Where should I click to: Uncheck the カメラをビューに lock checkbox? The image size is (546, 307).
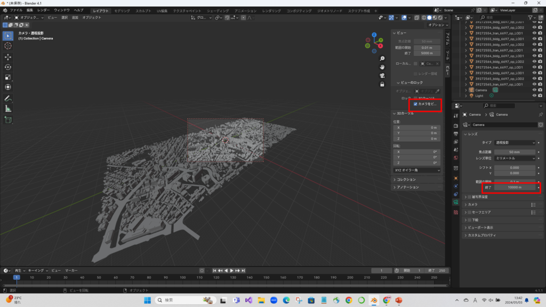415,104
